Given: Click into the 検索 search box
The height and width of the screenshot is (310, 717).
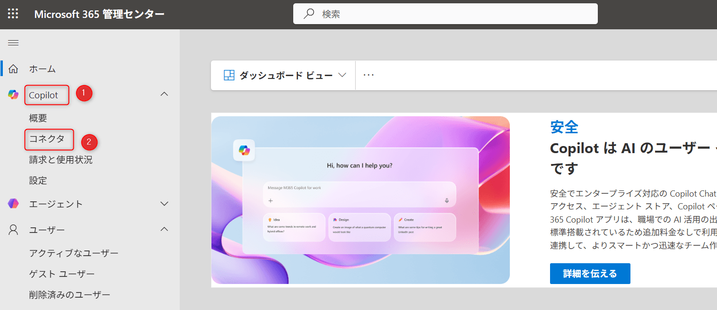Looking at the screenshot, I should pyautogui.click(x=445, y=14).
